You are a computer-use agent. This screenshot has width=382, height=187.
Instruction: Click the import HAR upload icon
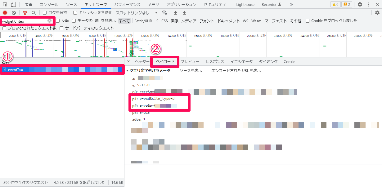(x=176, y=13)
